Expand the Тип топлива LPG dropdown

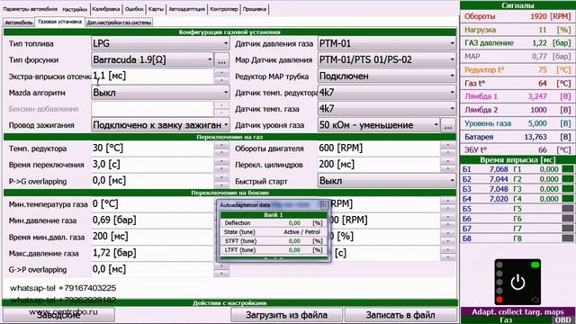160,43
